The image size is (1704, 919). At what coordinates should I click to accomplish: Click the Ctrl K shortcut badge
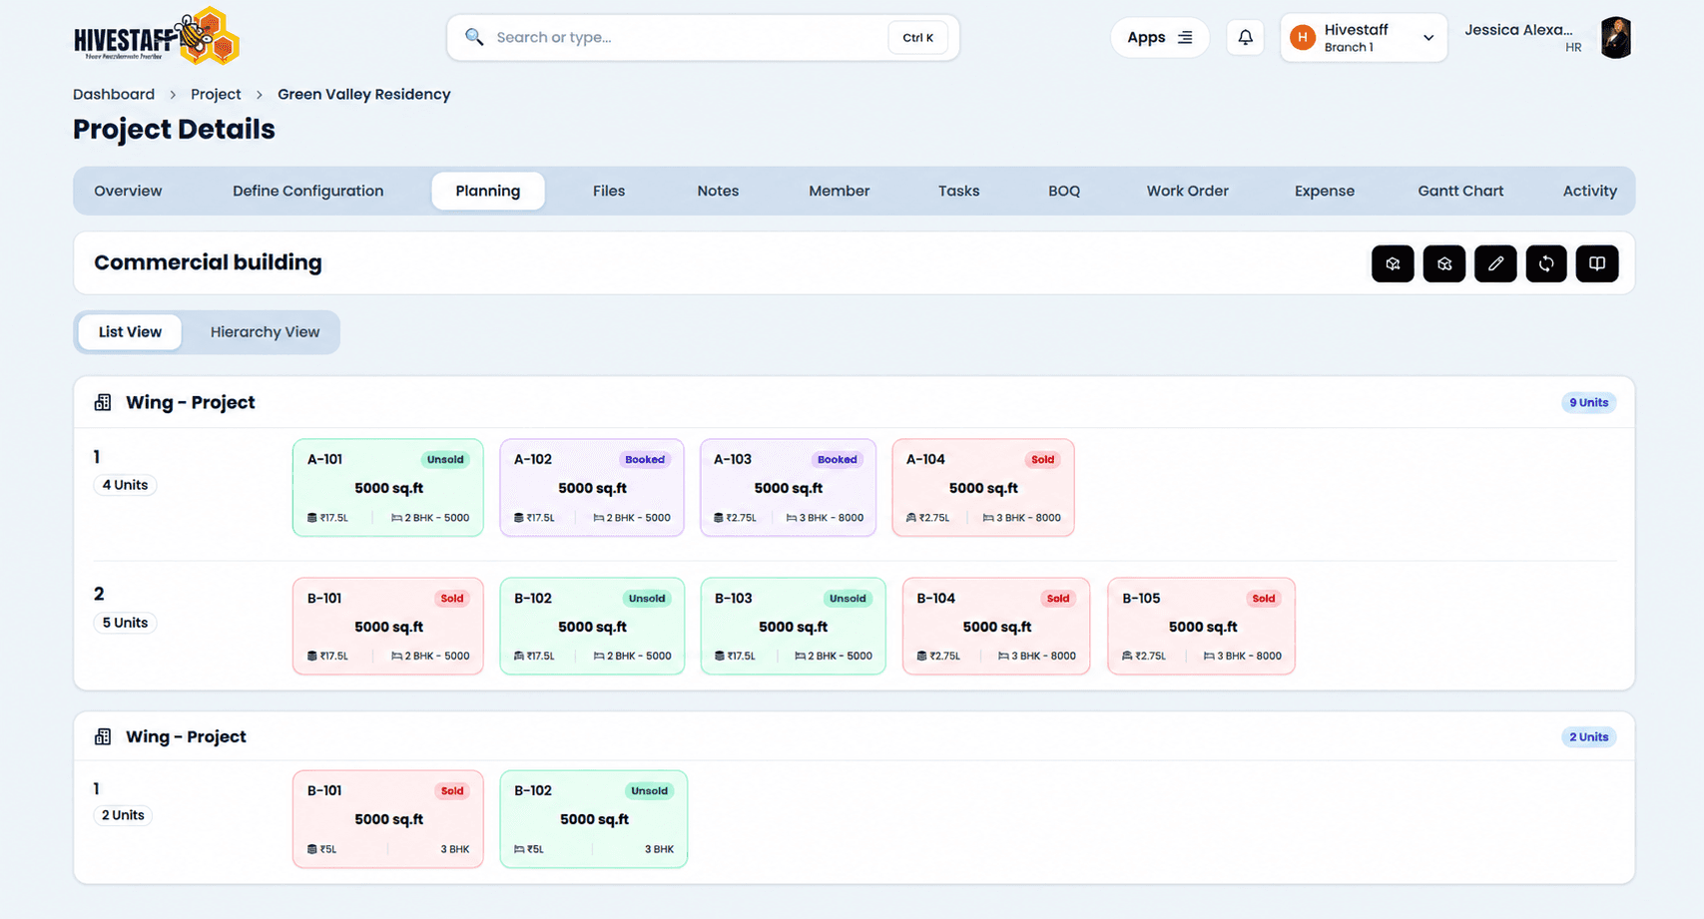pyautogui.click(x=917, y=38)
